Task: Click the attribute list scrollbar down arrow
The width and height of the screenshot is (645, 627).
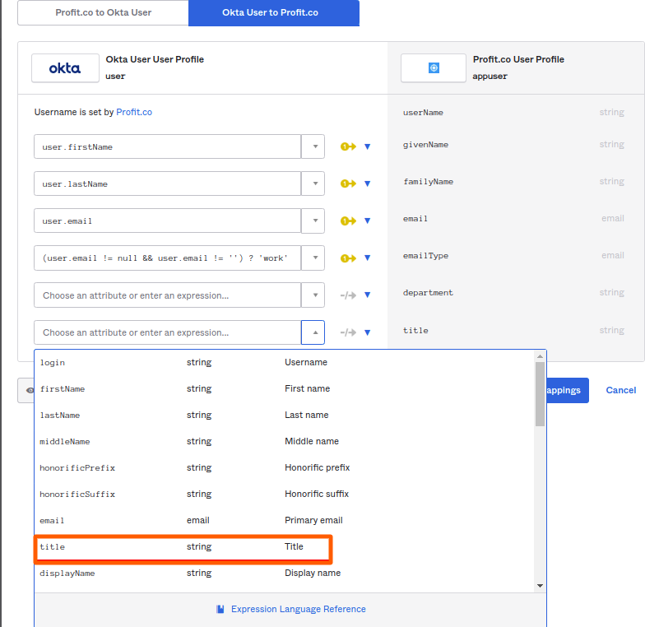Action: tap(540, 585)
